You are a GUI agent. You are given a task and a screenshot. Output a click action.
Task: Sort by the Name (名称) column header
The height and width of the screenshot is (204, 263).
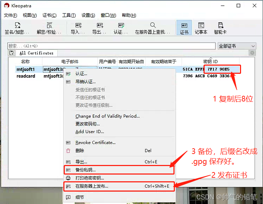(x=25, y=61)
